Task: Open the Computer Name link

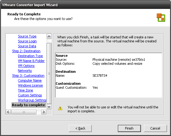Action: [x=30, y=80]
